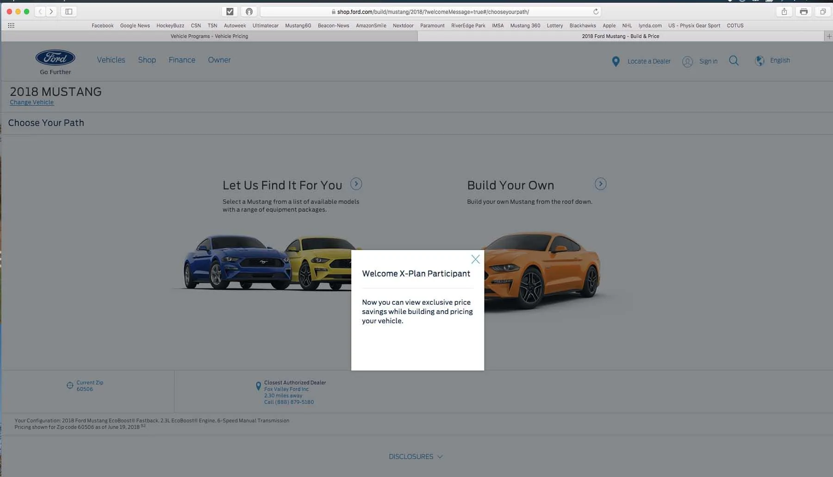Screen dimensions: 833x477
Task: Open the Mustang6G bookmark
Action: tap(298, 25)
